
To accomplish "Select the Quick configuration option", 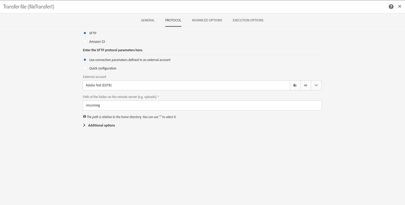I will [x=85, y=68].
